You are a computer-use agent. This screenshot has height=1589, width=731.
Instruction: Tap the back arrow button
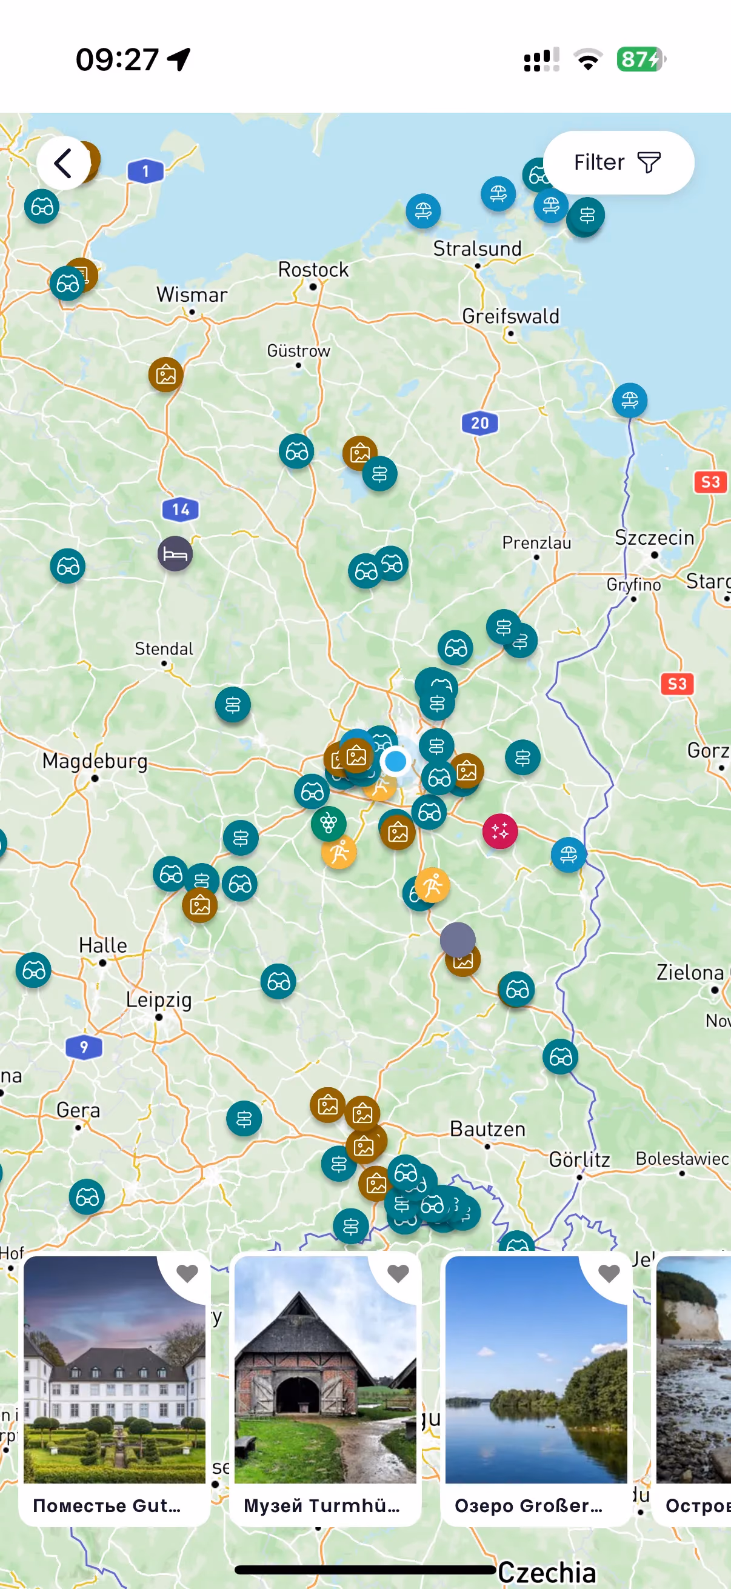tap(63, 163)
